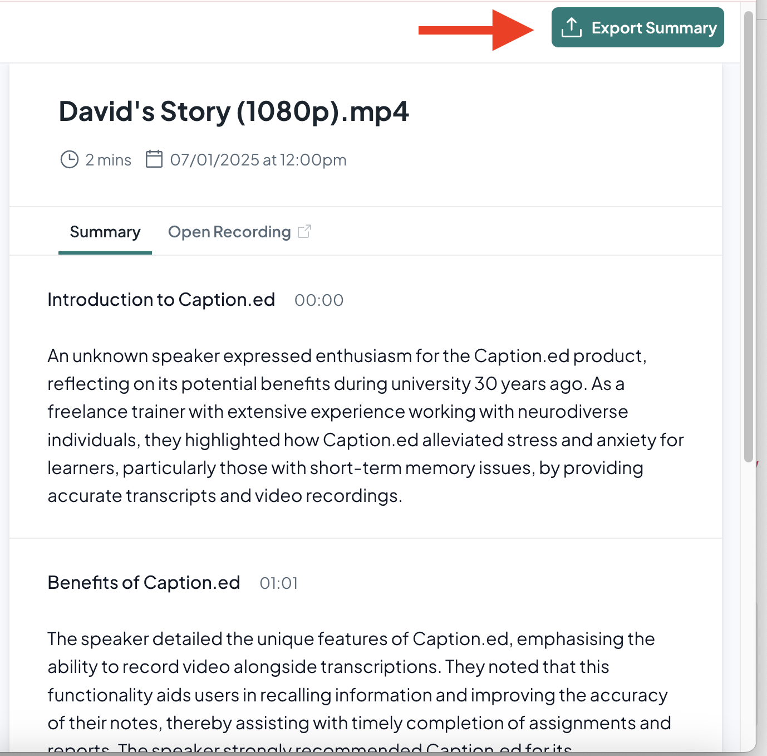Click the red arrow pointing at Export Summary
This screenshot has width=767, height=756.
pos(476,30)
